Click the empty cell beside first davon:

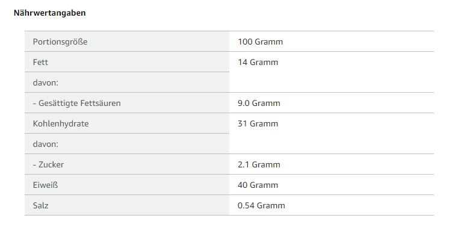click(332, 82)
